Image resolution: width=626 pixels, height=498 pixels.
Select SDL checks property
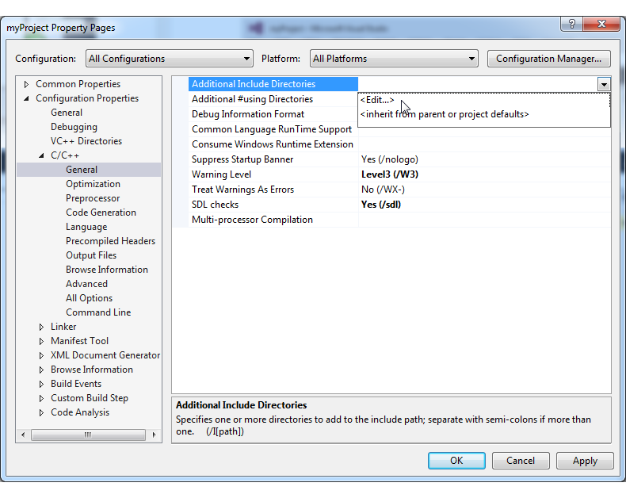click(x=273, y=205)
